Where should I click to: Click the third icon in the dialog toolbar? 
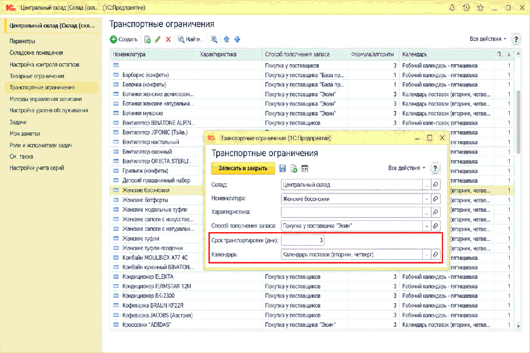coord(305,168)
